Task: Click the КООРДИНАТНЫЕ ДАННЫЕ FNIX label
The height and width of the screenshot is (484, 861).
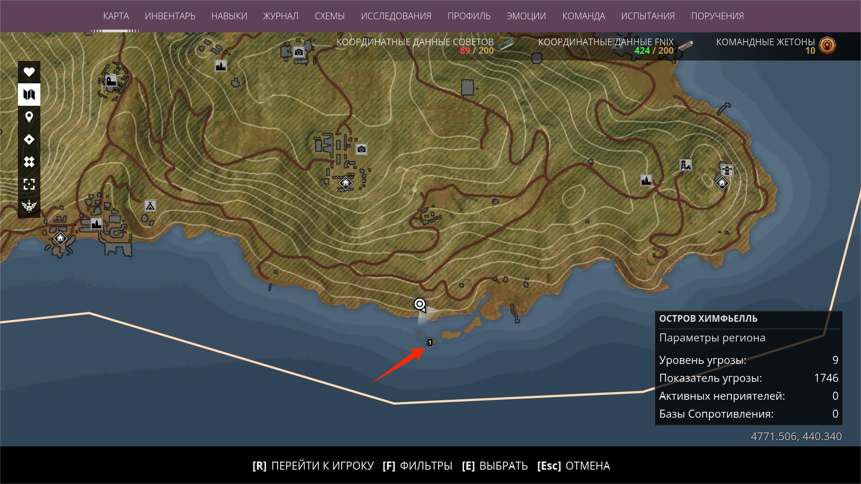Action: click(606, 42)
